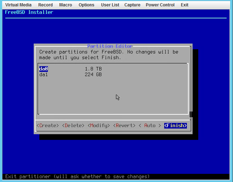
Task: Open the Record menu
Action: click(45, 5)
